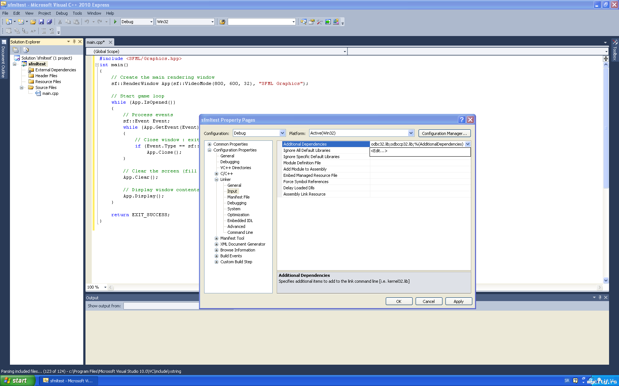
Task: Click the Apply button
Action: tap(458, 301)
